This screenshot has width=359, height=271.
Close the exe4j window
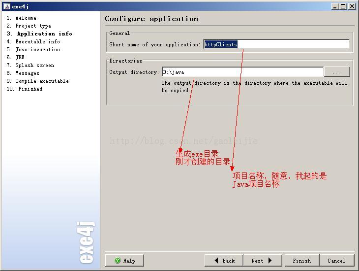pos(352,6)
